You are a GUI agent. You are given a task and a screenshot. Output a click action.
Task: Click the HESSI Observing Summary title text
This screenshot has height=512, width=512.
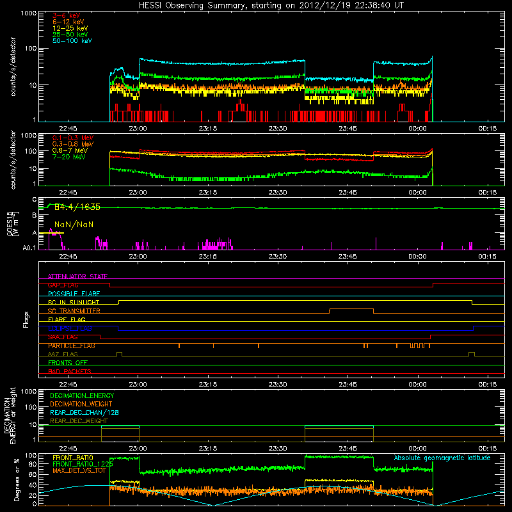tap(271, 5)
